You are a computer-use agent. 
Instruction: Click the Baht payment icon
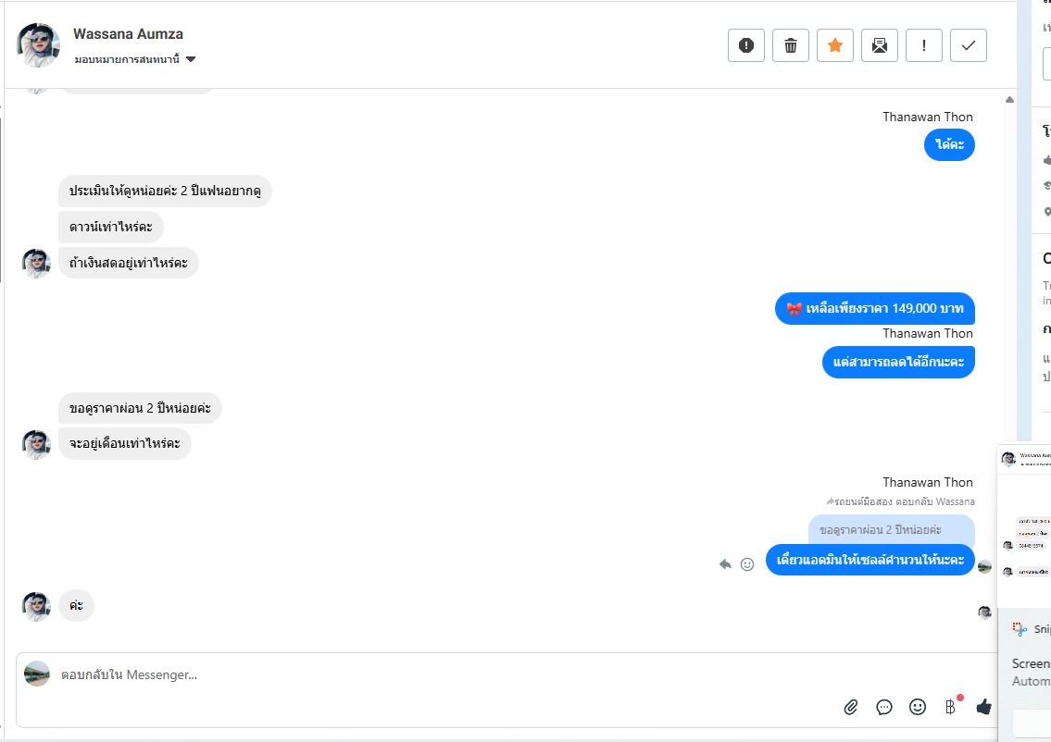[950, 707]
